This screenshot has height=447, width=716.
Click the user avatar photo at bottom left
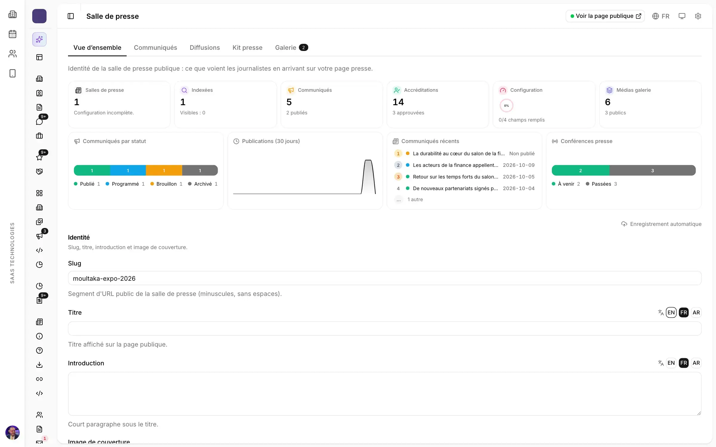pos(13,433)
